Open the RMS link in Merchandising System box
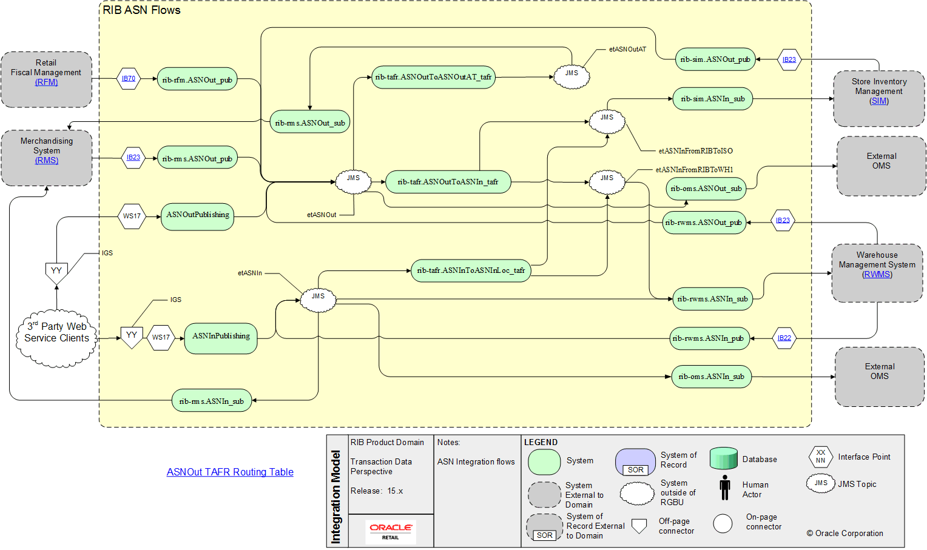The width and height of the screenshot is (927, 550). click(47, 160)
